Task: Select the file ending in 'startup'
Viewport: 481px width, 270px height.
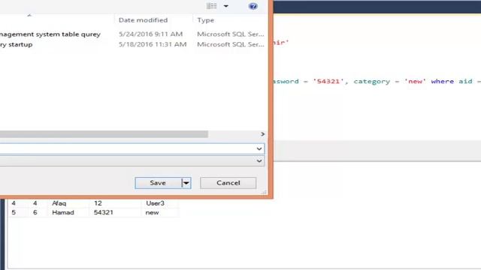Action: point(17,45)
